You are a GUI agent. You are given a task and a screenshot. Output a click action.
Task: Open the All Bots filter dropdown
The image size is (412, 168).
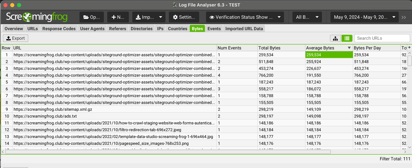click(x=307, y=17)
